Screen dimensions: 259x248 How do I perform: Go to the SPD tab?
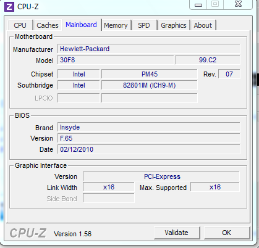coord(144,25)
